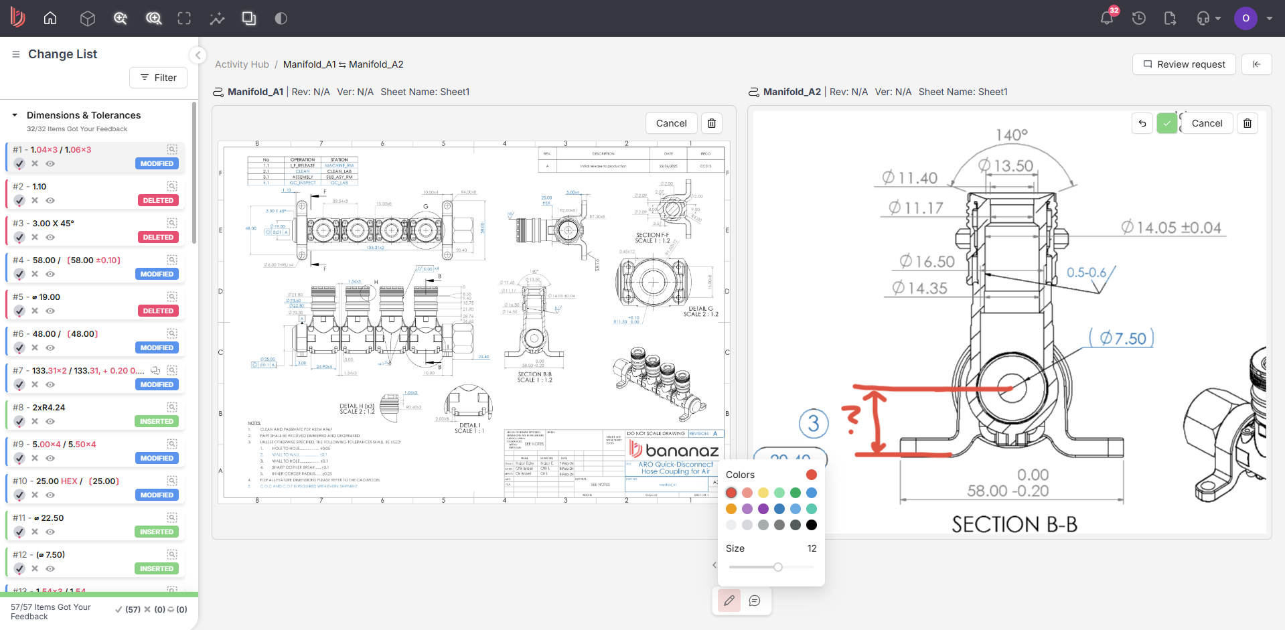Locate change #1 using its focus icon
The width and height of the screenshot is (1285, 630).
(x=172, y=149)
